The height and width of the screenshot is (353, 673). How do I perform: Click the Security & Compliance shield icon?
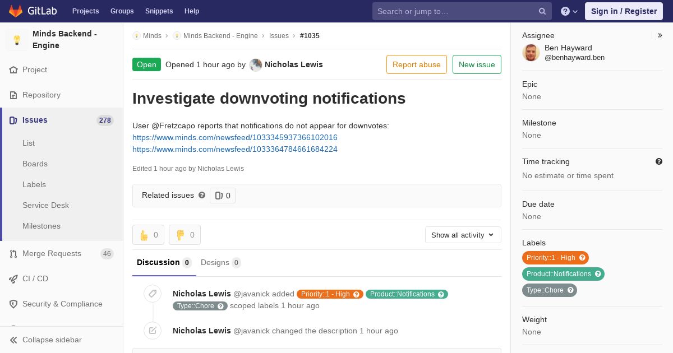(x=13, y=304)
